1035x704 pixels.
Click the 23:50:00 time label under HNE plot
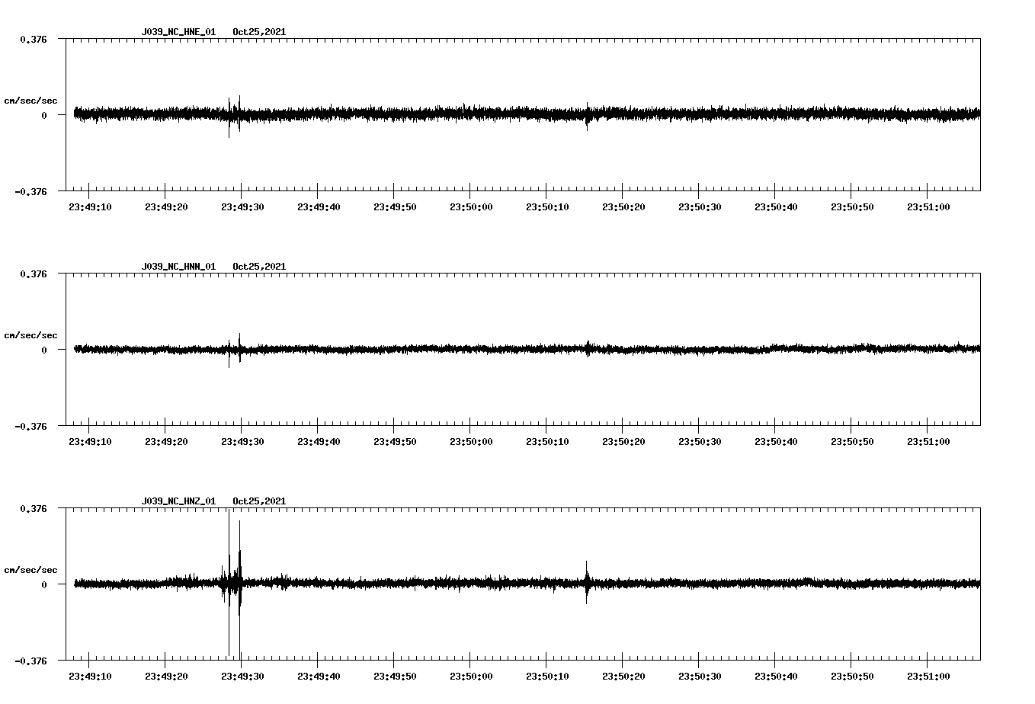pyautogui.click(x=471, y=207)
